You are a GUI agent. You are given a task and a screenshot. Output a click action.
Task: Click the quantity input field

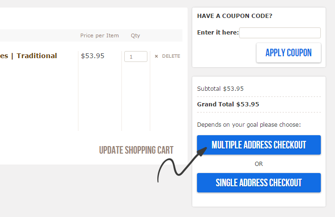tap(136, 56)
